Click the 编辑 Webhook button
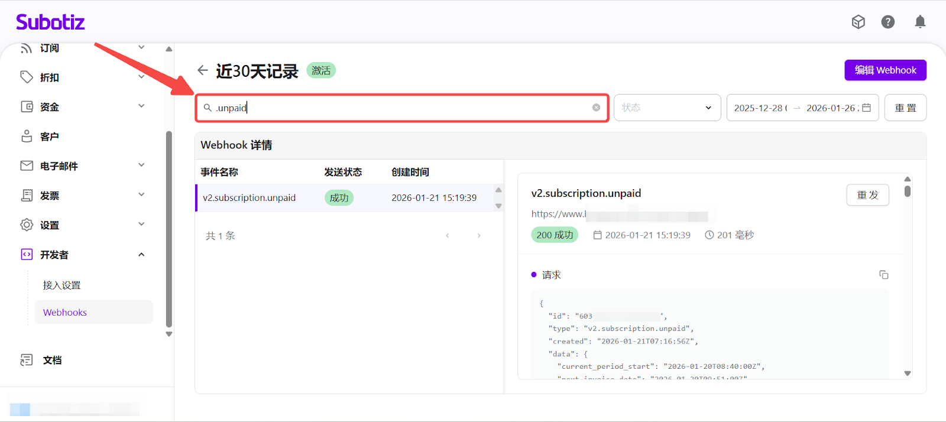This screenshot has height=422, width=946. click(x=885, y=70)
